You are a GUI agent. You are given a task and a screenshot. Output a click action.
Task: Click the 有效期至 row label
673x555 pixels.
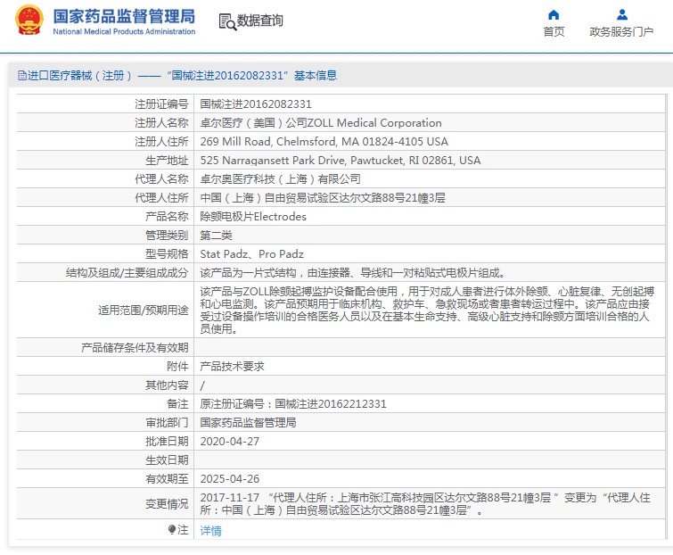point(167,479)
